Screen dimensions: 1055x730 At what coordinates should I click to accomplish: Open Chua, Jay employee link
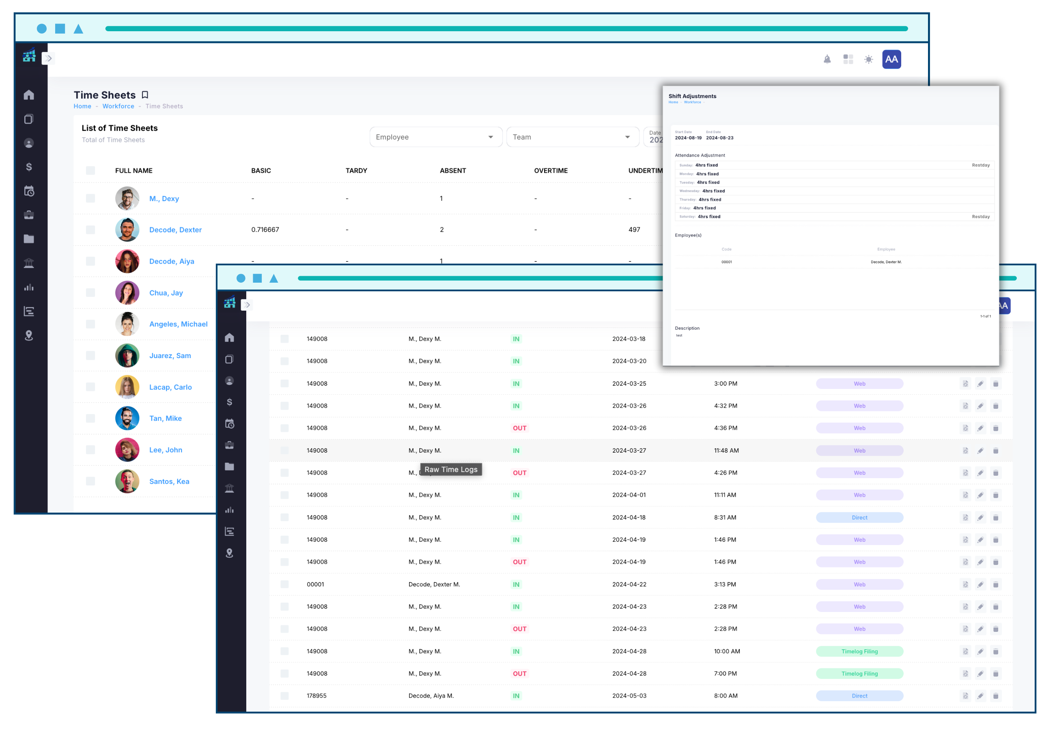point(166,293)
